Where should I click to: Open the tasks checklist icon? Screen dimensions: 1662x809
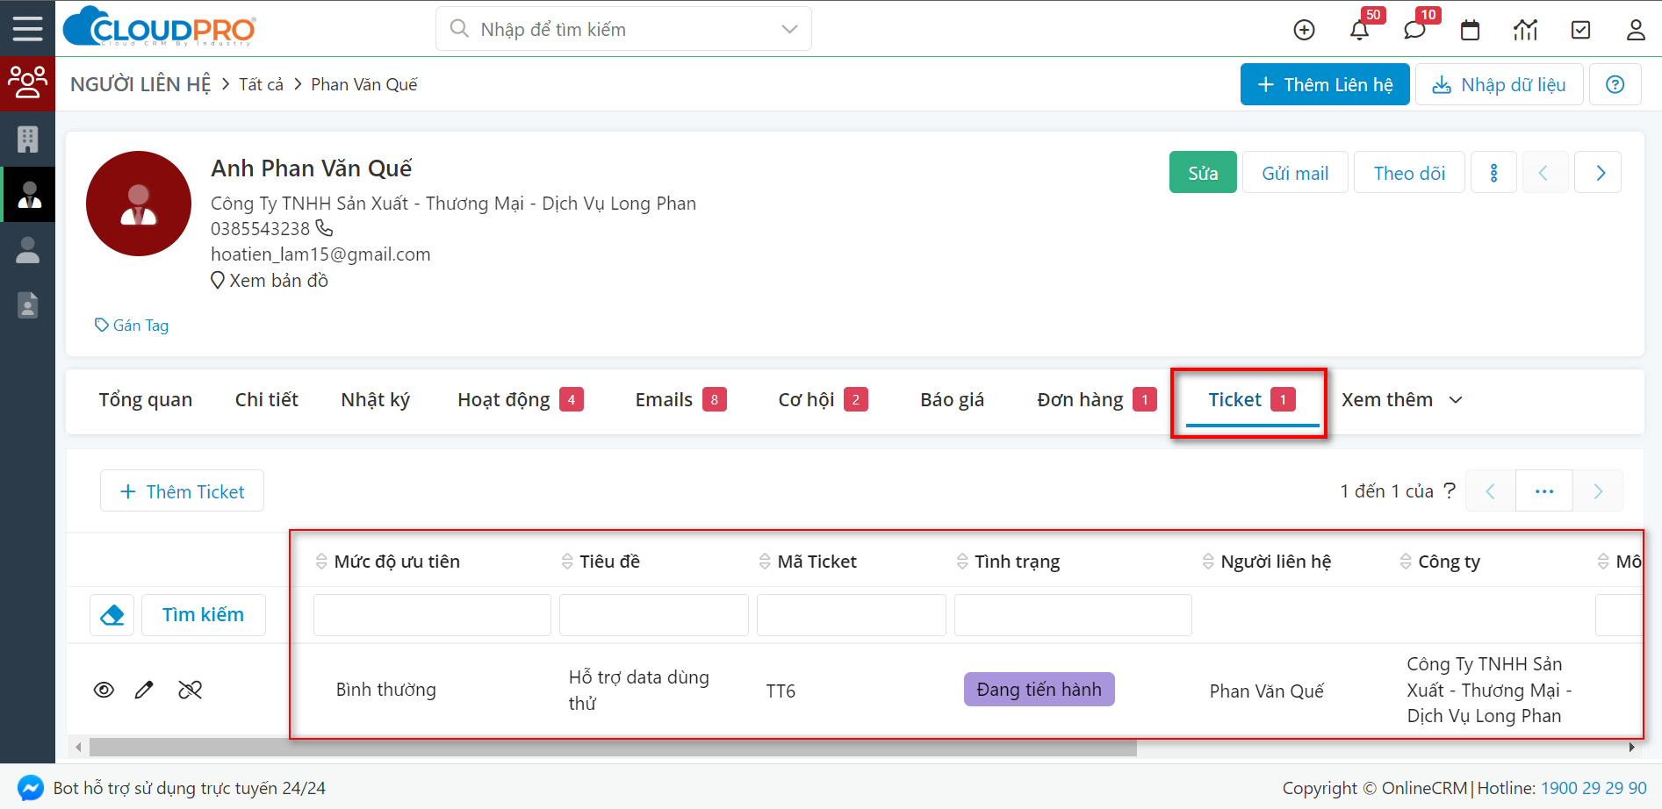1580,30
